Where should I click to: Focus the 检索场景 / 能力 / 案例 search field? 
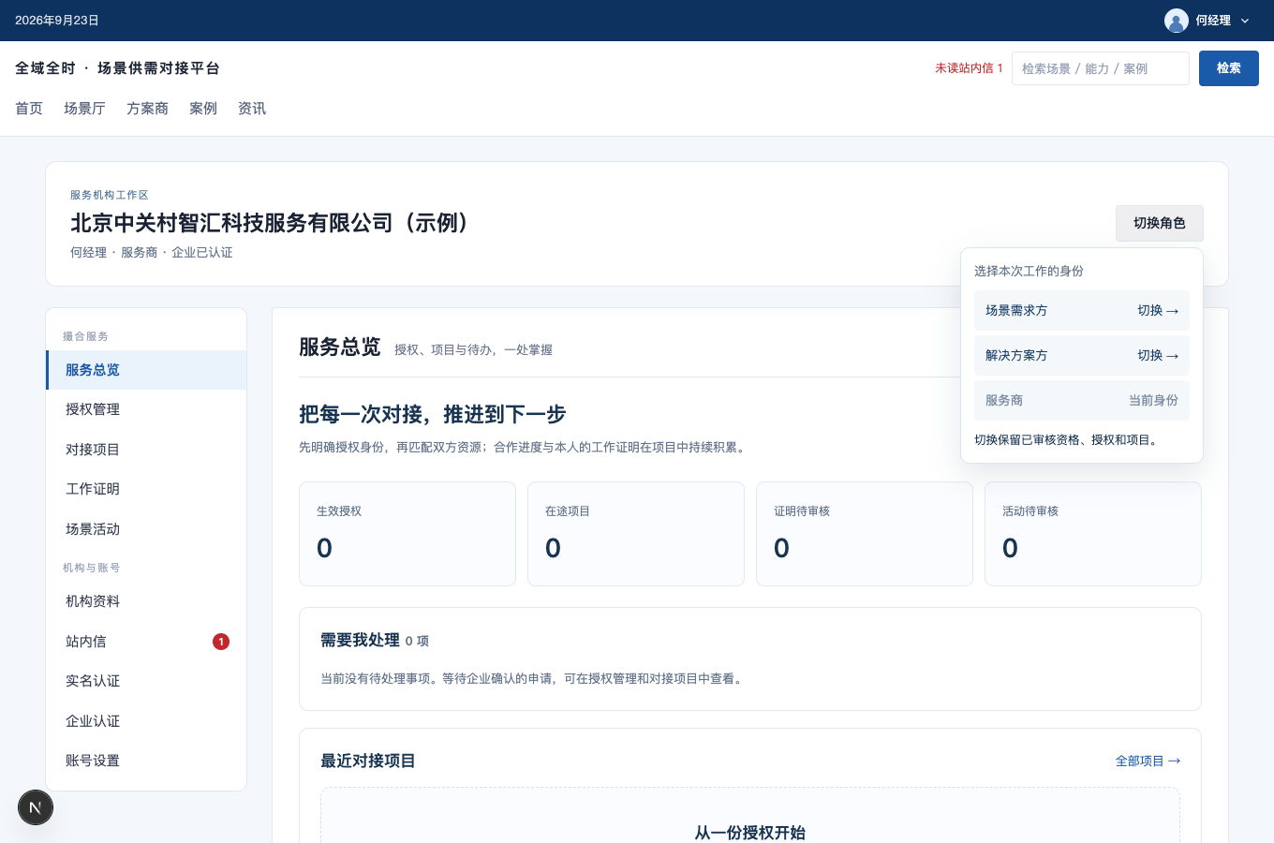point(1101,68)
